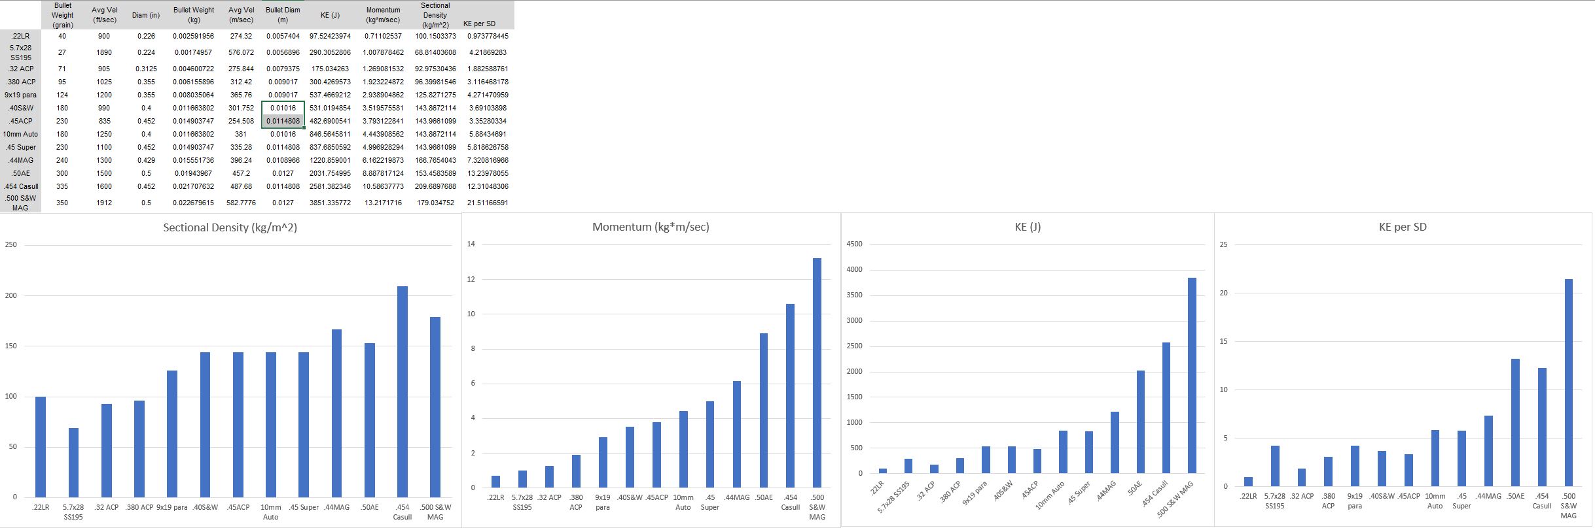Click the 10mm Auto average velocity cell 1250
This screenshot has height=530, width=1595.
[104, 134]
